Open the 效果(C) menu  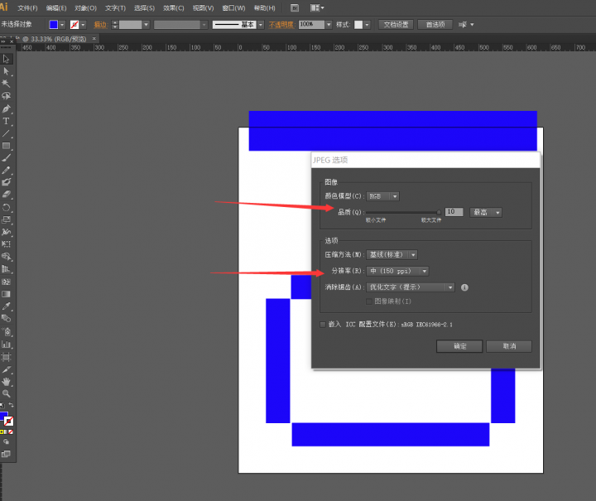(174, 7)
